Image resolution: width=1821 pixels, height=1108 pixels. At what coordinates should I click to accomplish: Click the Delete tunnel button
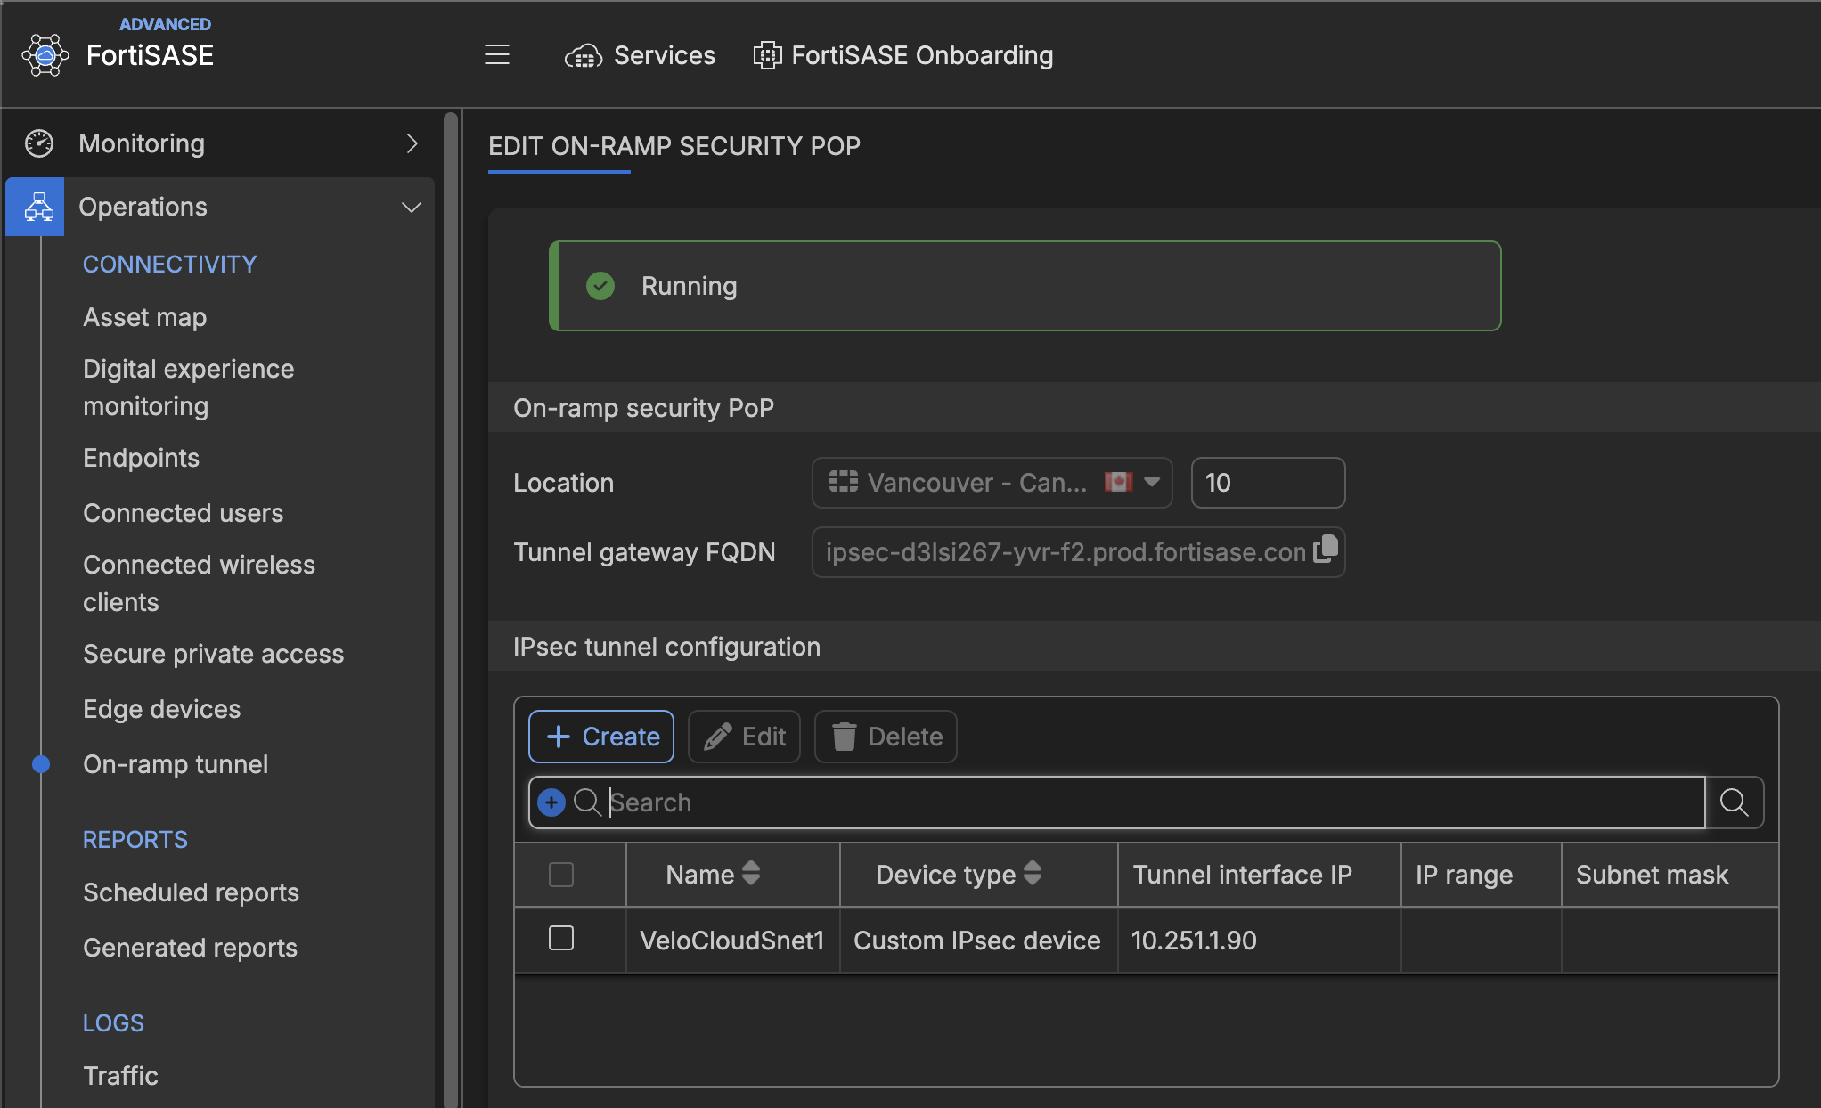pos(886,737)
